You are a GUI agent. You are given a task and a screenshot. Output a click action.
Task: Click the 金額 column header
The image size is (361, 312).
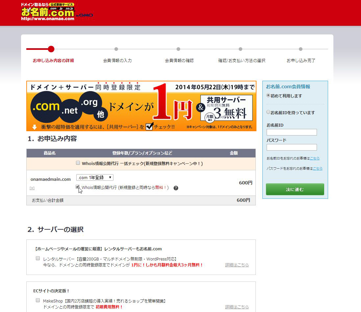click(234, 153)
